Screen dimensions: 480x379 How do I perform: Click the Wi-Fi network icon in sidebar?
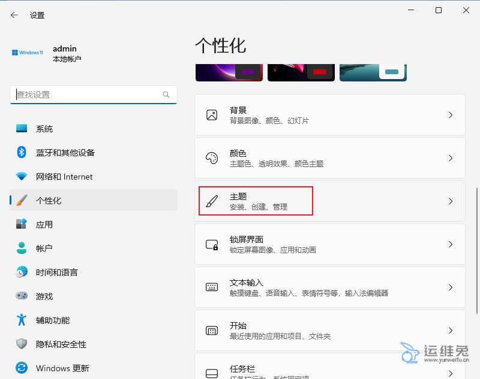coord(22,177)
